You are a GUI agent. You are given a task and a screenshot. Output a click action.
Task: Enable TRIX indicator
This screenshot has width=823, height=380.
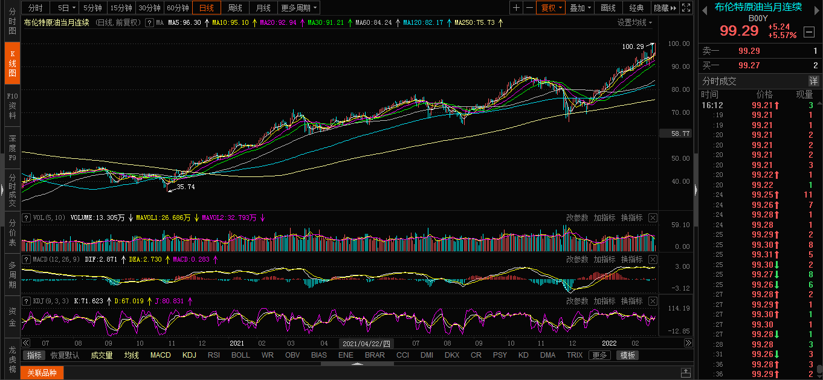click(575, 355)
